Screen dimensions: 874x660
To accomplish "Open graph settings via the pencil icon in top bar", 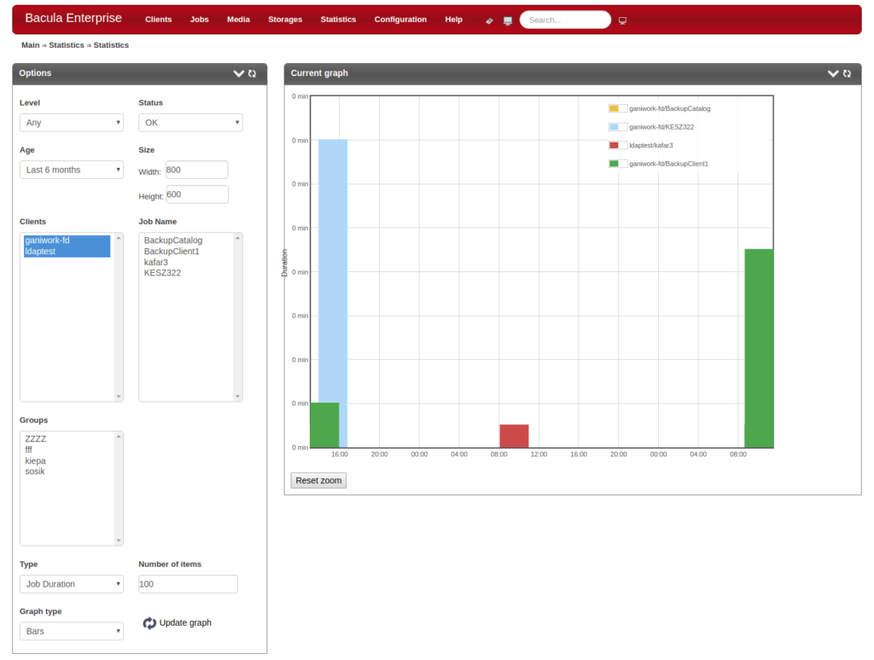I will 489,20.
